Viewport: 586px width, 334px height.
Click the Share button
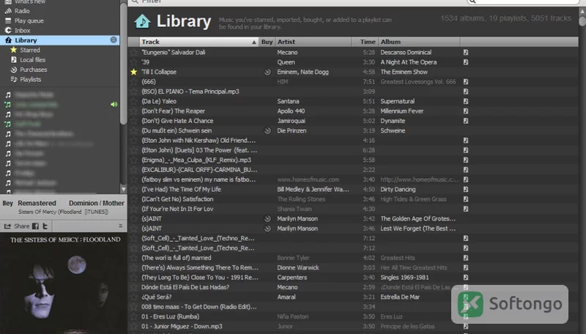click(x=16, y=226)
